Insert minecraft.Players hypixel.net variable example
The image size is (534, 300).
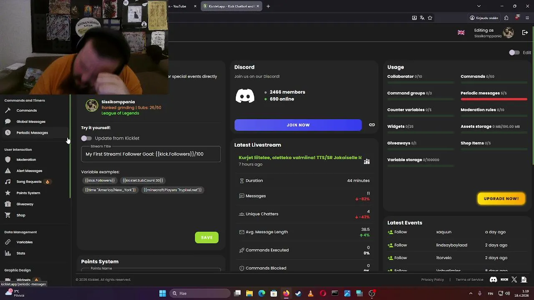pyautogui.click(x=172, y=190)
